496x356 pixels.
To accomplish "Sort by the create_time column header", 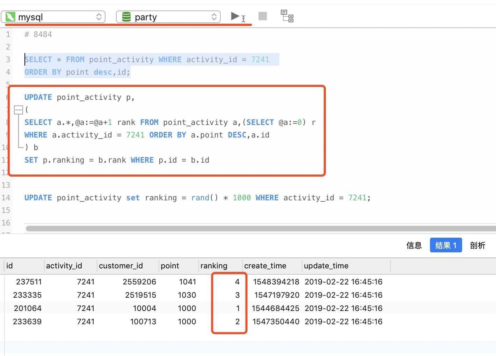I will [x=272, y=266].
